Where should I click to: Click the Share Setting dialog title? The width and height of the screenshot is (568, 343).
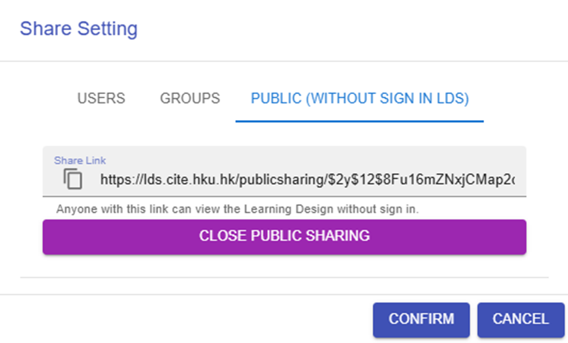(78, 29)
